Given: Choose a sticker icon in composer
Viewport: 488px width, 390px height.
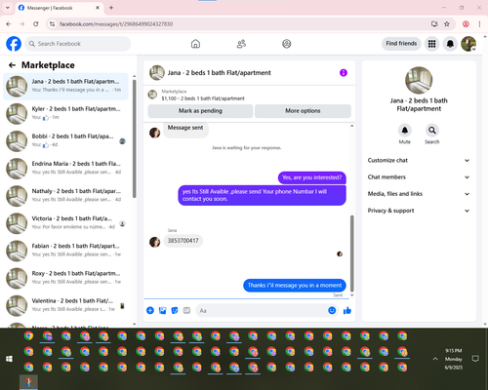Looking at the screenshot, I should point(175,311).
